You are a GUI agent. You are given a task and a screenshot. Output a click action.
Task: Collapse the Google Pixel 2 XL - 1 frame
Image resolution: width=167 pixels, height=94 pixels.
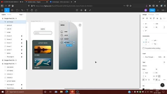coord(3,64)
